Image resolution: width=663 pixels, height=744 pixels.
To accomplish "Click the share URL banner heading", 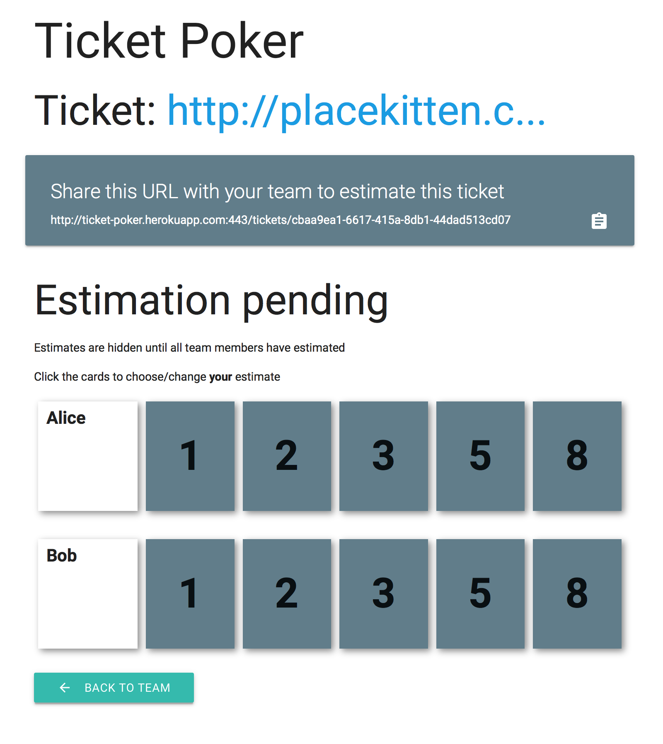I will pos(277,192).
